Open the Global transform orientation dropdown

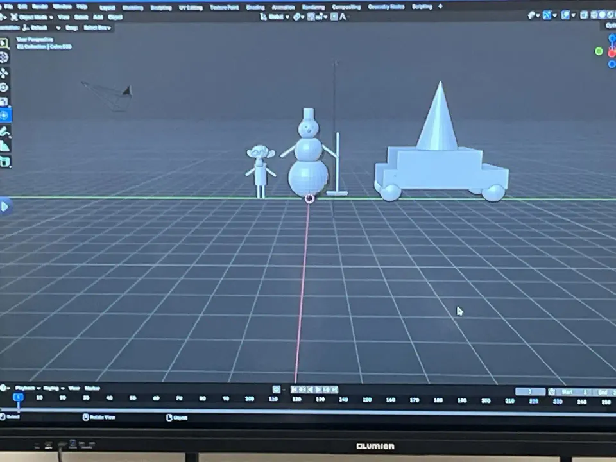pyautogui.click(x=275, y=17)
